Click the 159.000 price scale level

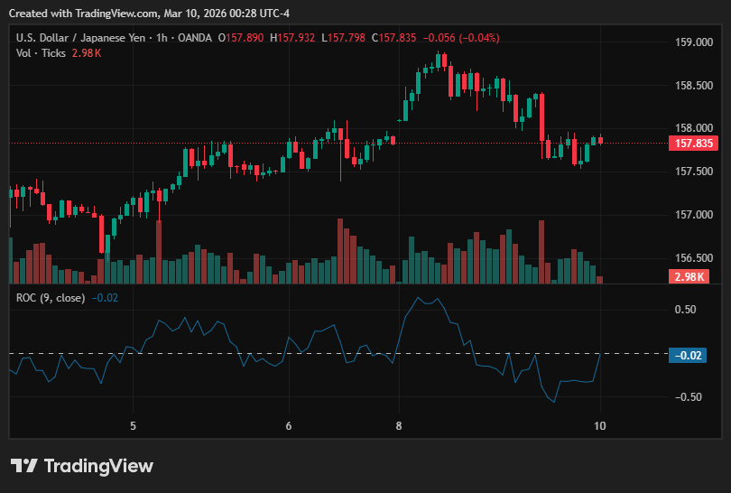click(694, 42)
